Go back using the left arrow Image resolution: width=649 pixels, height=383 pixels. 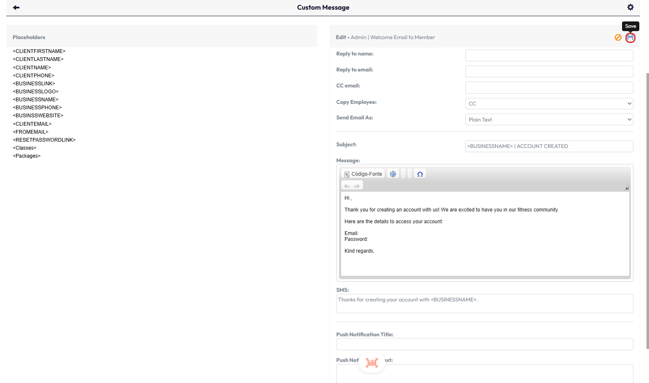16,8
